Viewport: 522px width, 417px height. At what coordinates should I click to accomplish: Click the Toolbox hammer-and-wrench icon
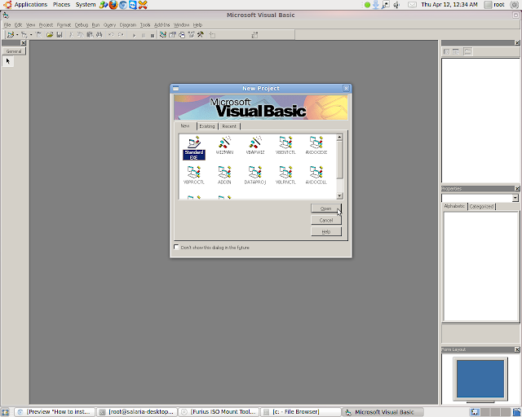point(201,34)
